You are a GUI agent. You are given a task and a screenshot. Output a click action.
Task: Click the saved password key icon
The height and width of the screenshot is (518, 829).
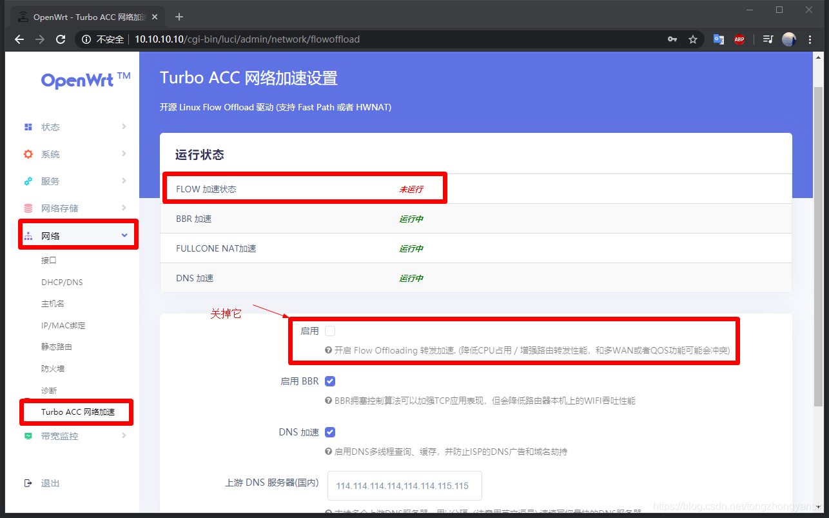[x=672, y=39]
